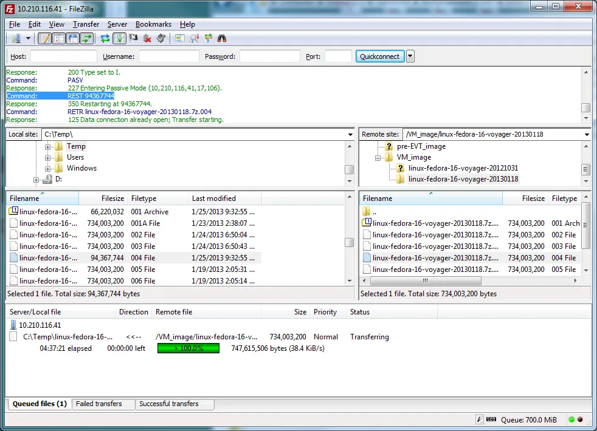Toggle synchronized browsing
Screen dimensions: 597x431
pos(208,38)
